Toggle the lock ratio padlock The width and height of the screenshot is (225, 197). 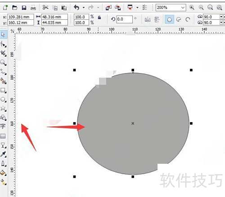(x=99, y=18)
